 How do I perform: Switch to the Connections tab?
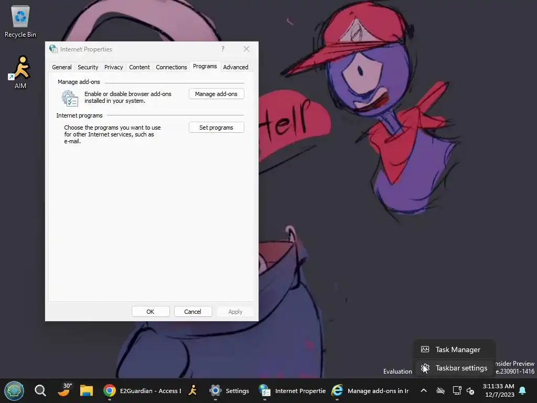pyautogui.click(x=171, y=67)
